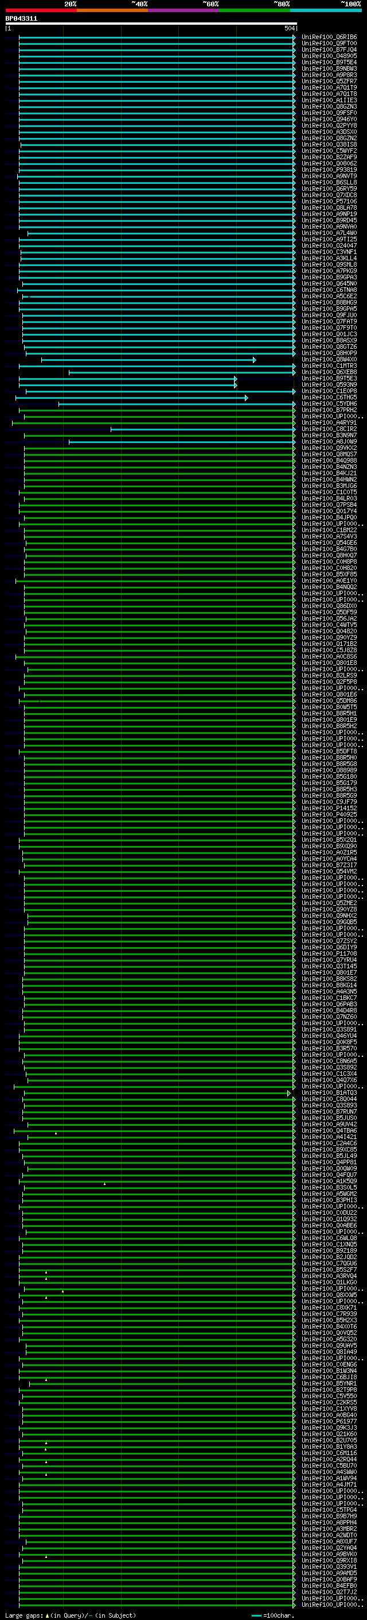This screenshot has height=1620, width=367.
Task: Select label UniRef100_C3VNF1
Action: pos(329,252)
